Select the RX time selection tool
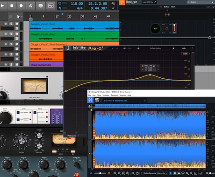The height and width of the screenshot is (177, 215). (x=171, y=173)
